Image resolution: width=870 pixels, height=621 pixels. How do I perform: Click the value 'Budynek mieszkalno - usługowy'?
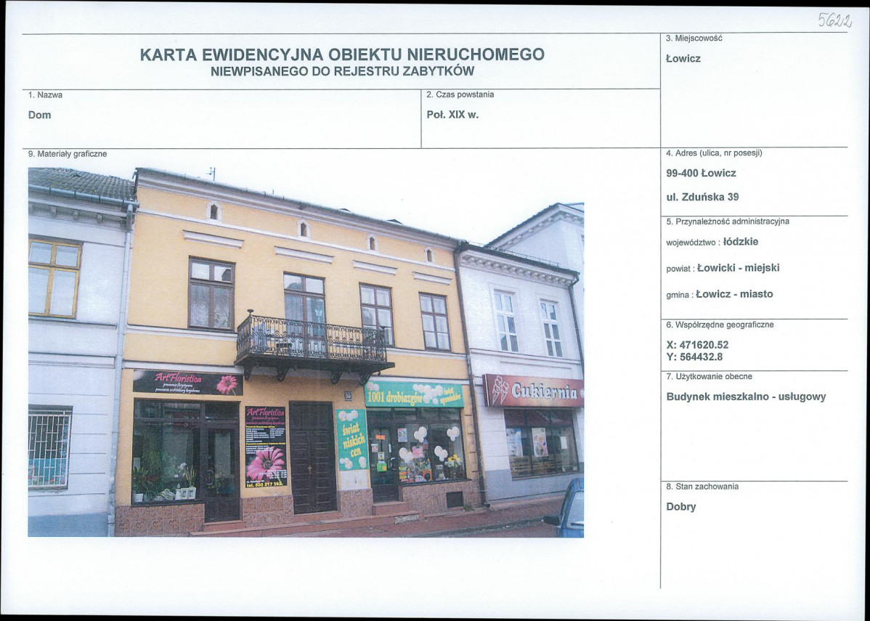pyautogui.click(x=746, y=397)
